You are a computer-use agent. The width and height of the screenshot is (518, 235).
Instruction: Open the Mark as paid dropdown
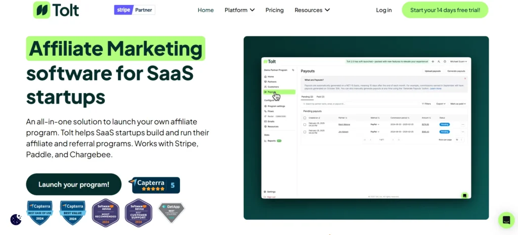(458, 104)
